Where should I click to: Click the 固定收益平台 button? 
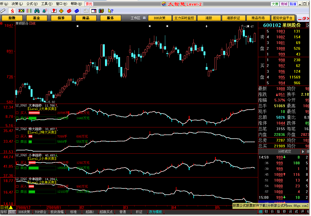(283, 18)
